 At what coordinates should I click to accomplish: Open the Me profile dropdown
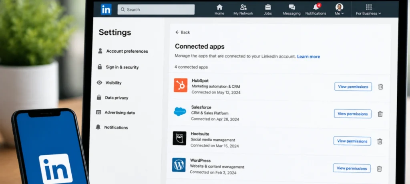[x=339, y=10]
